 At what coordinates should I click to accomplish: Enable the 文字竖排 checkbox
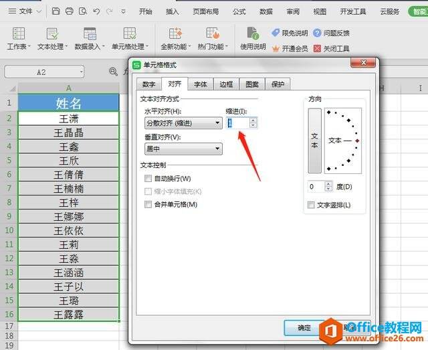311,205
